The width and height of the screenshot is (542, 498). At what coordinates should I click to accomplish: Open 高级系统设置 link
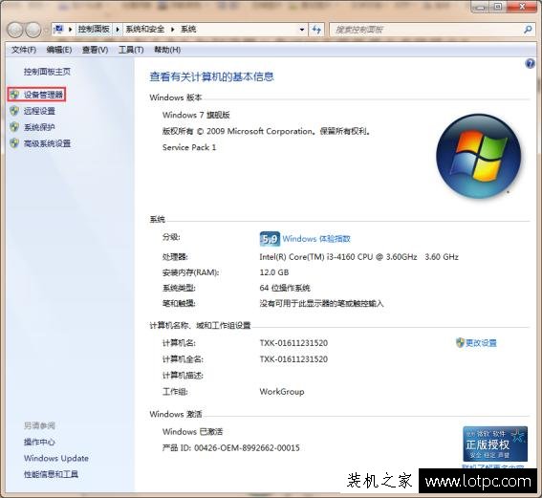47,143
